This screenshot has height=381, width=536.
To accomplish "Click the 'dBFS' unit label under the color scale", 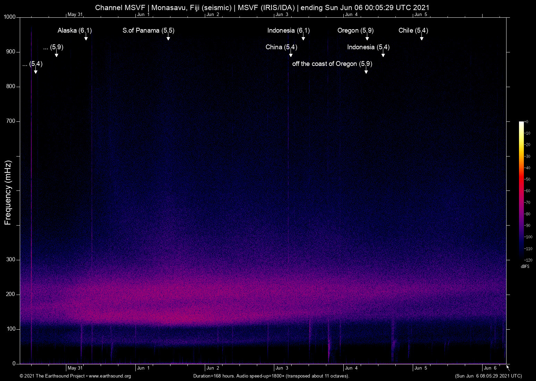I will pyautogui.click(x=525, y=266).
